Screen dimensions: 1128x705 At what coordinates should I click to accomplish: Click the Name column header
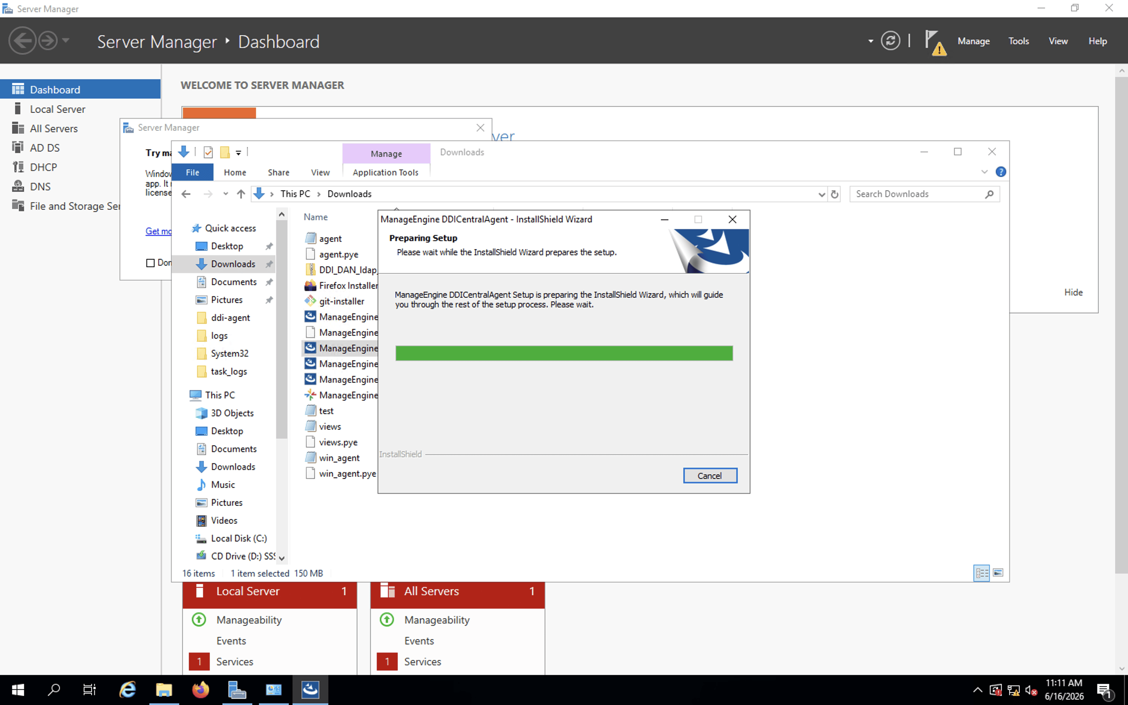tap(316, 217)
